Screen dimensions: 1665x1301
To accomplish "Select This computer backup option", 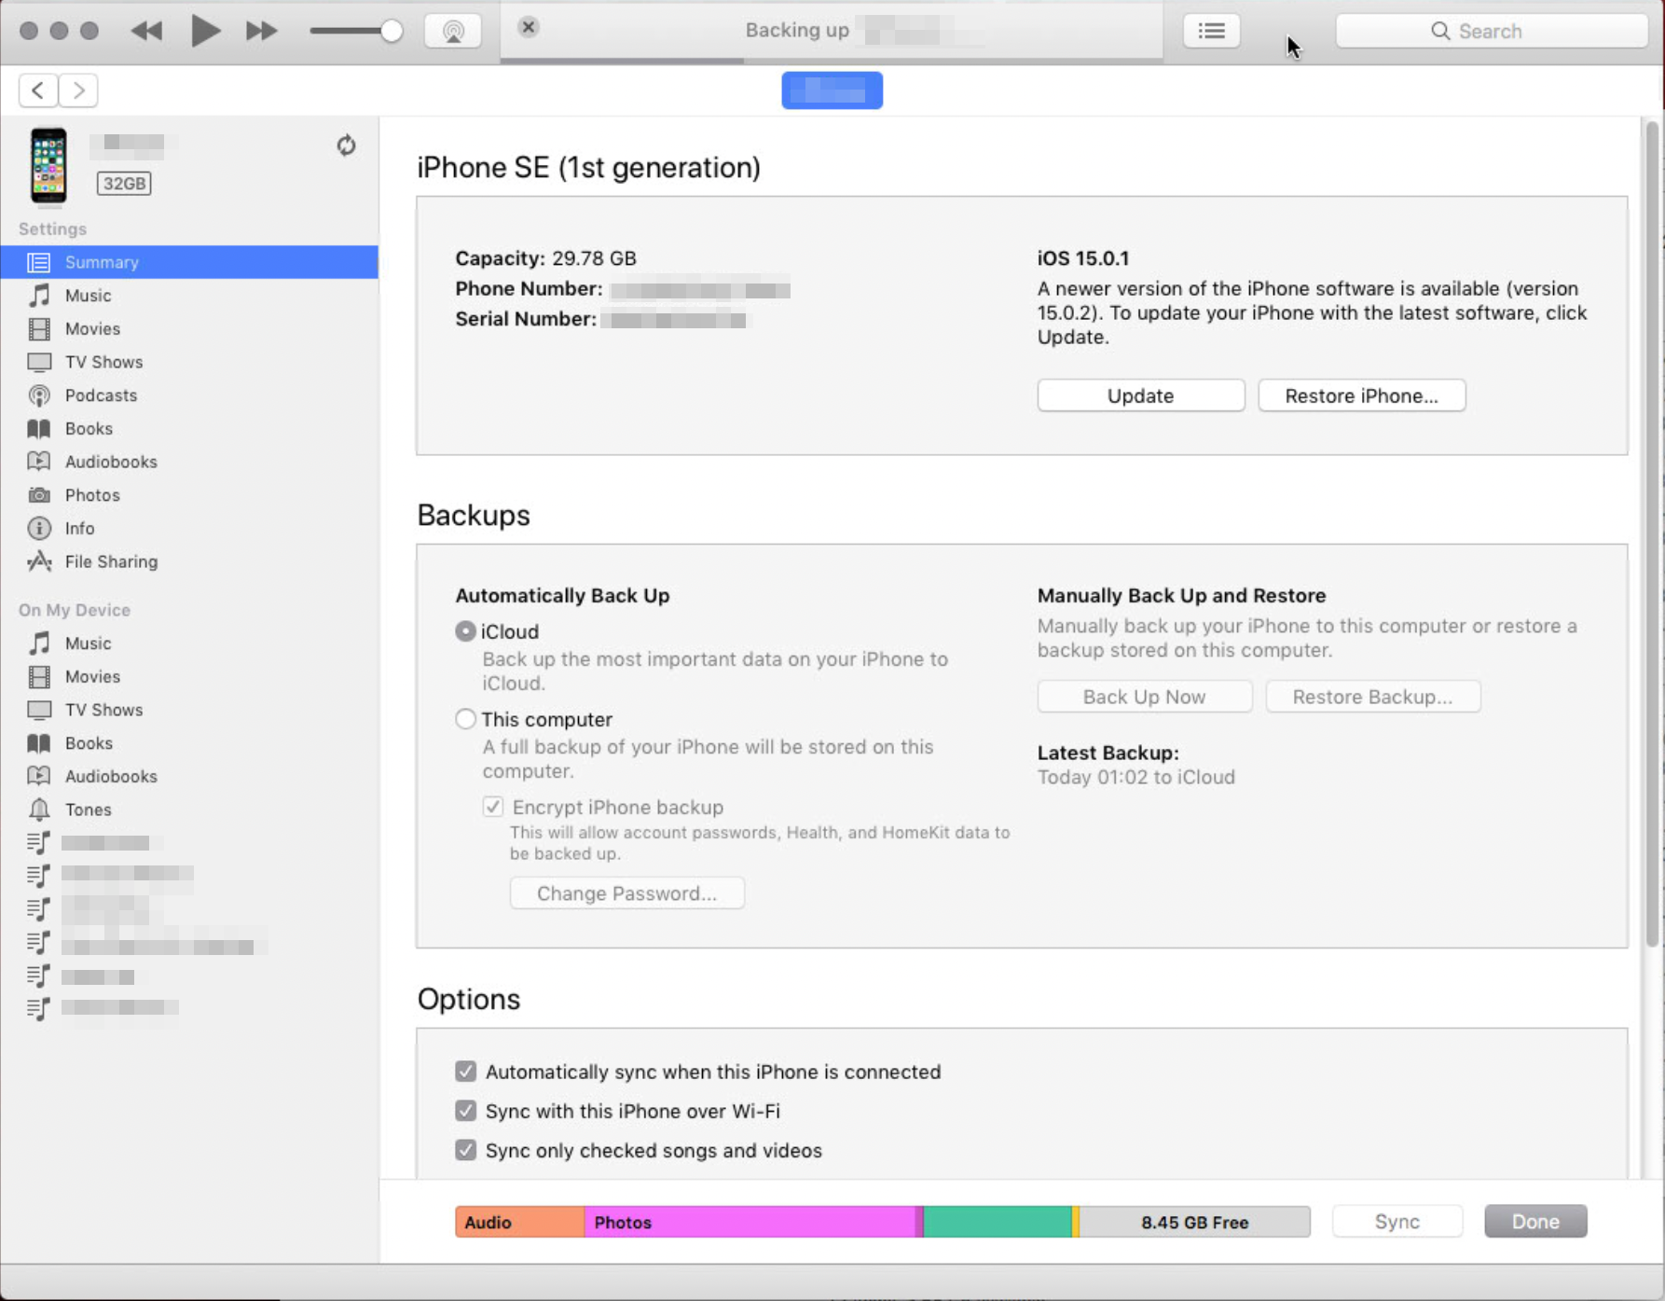I will coord(465,719).
